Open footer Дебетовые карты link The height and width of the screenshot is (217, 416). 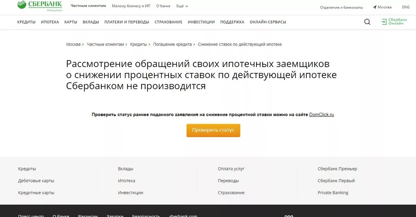tap(36, 181)
